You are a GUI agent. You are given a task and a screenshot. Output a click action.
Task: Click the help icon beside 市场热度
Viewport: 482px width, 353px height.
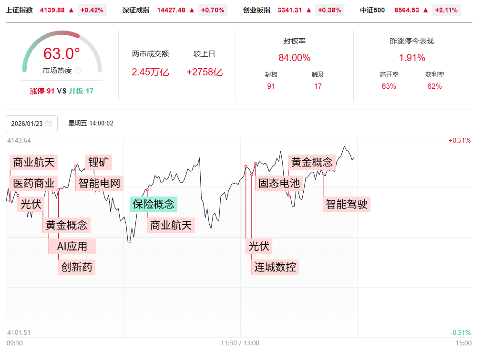click(78, 71)
